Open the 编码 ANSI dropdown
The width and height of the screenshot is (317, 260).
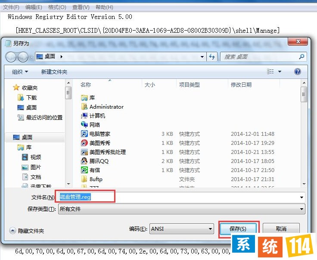coord(182,229)
